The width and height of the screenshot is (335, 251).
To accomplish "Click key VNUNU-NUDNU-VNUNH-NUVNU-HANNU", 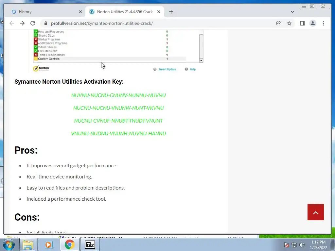I will 118,133.
